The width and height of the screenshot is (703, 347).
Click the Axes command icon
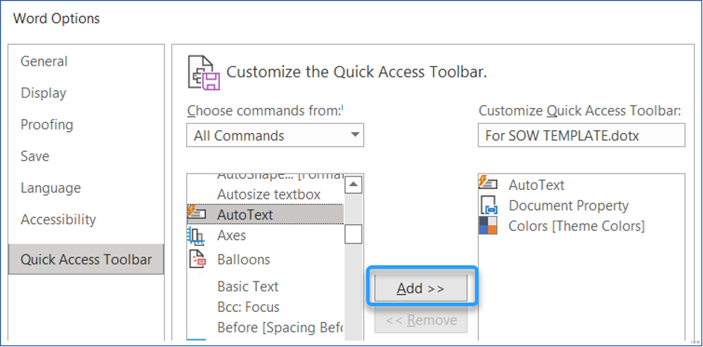pos(197,236)
